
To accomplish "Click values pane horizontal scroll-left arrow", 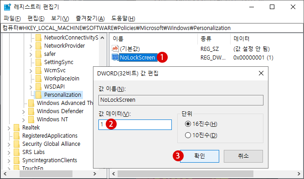I will [x=113, y=174].
